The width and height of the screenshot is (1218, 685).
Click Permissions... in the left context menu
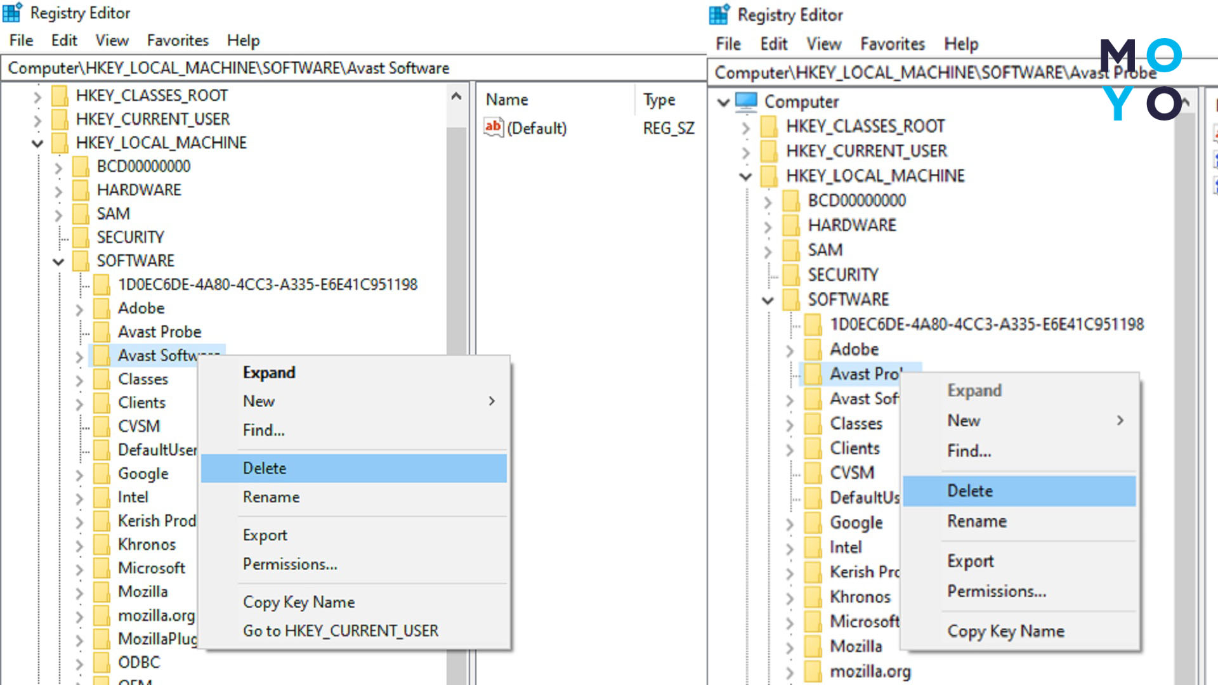(290, 564)
